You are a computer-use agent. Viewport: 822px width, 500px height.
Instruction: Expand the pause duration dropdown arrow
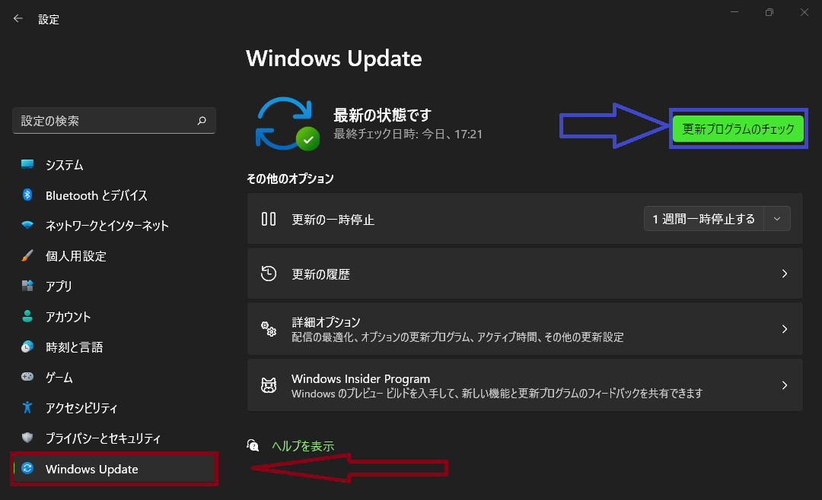[777, 219]
